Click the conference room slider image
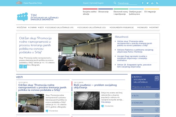Image resolution: width=176 pixels, height=117 pixels. 85,52
